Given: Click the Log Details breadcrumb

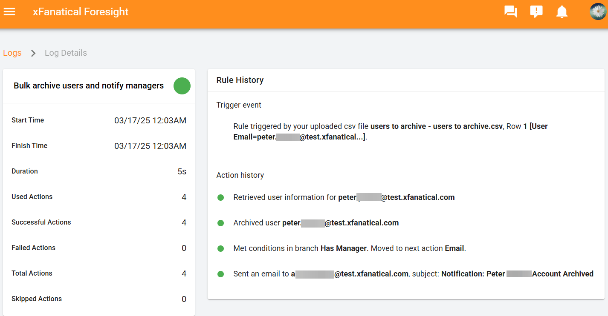Looking at the screenshot, I should pyautogui.click(x=66, y=53).
